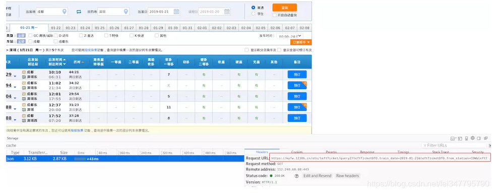Click the Size column header in network panel

64,152
